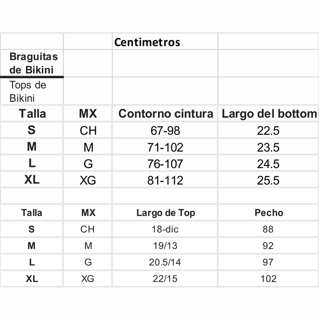Select the Contorno cintura column header

pos(165,113)
